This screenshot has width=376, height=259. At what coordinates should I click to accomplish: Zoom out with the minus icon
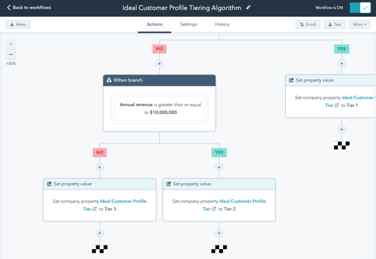pos(11,55)
